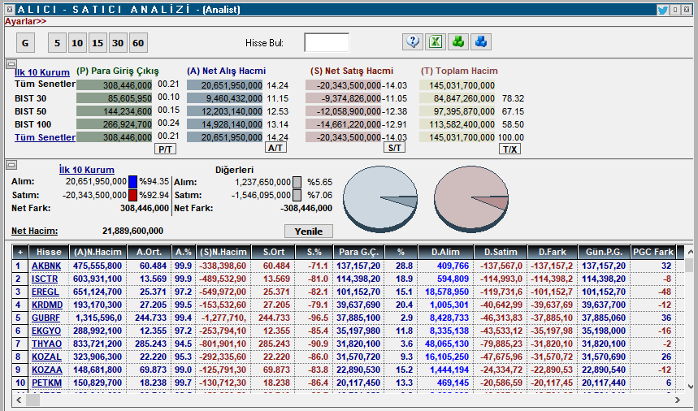The height and width of the screenshot is (411, 698).
Task: Click blue Alım color swatch
Action: click(132, 181)
